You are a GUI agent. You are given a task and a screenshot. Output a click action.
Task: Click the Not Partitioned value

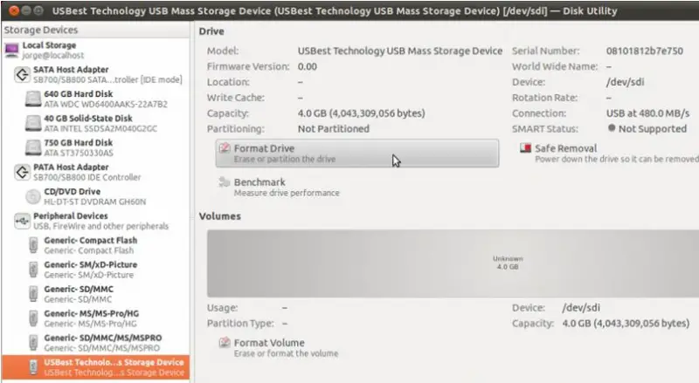pos(334,129)
